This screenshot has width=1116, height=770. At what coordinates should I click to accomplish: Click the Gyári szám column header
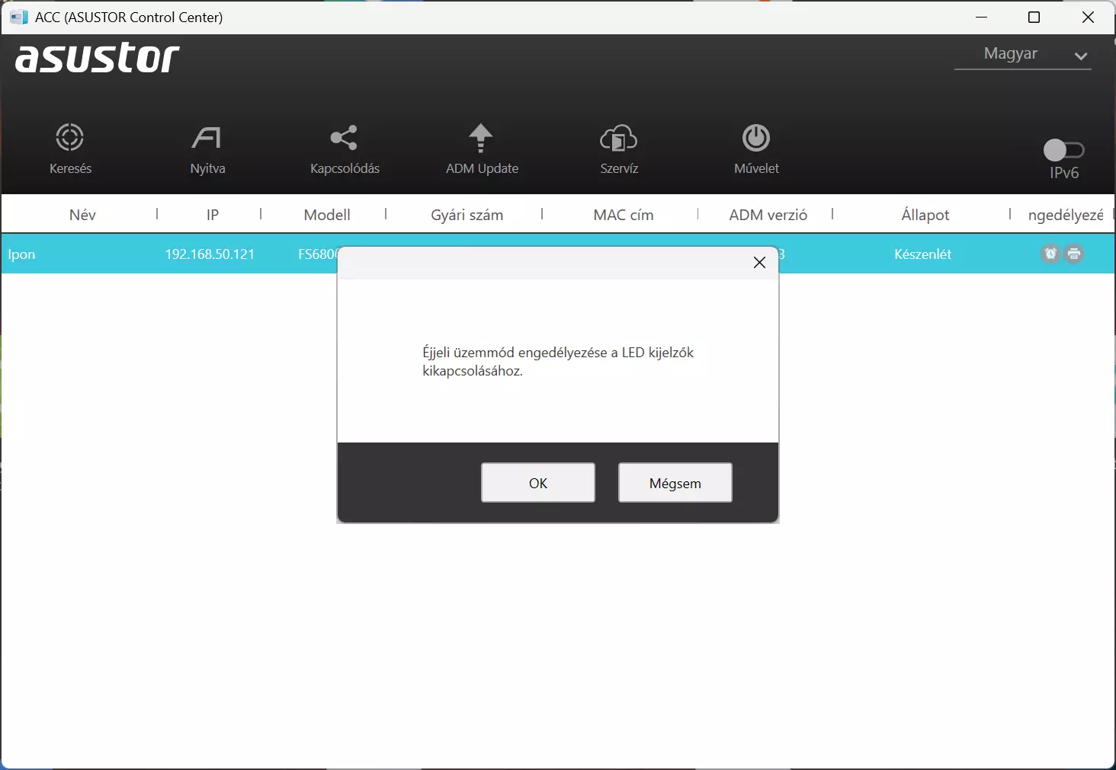coord(467,215)
